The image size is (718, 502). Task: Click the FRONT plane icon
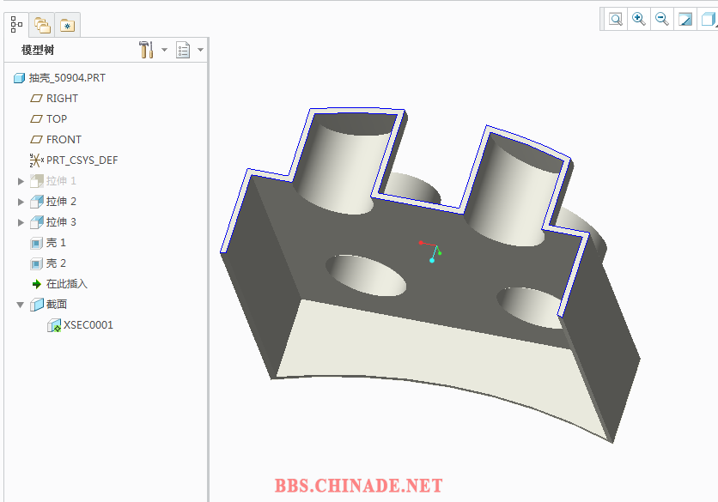coord(36,140)
